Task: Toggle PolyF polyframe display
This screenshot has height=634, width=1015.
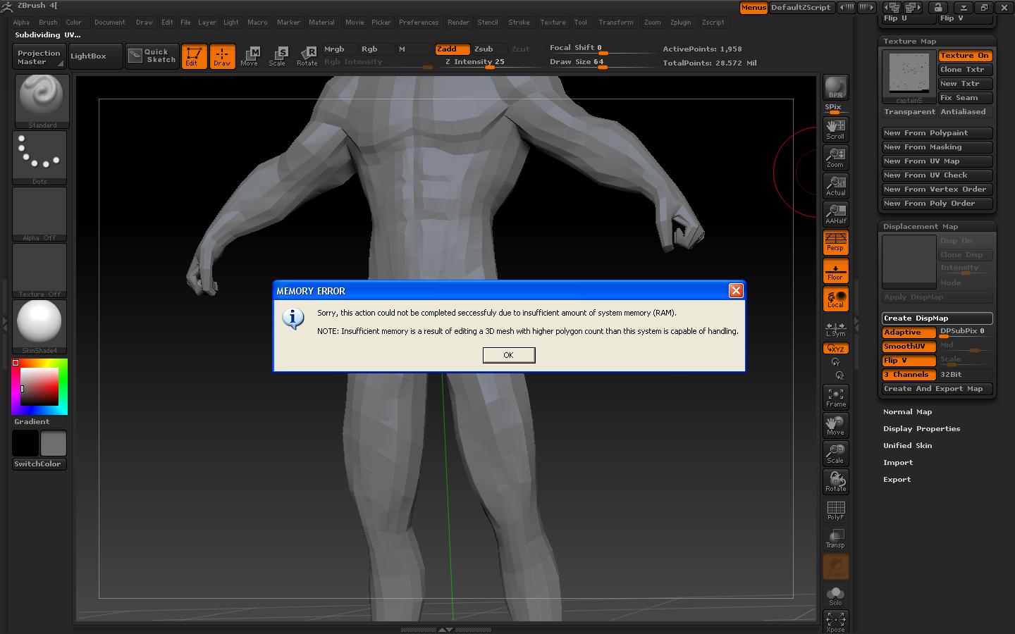Action: [x=835, y=509]
